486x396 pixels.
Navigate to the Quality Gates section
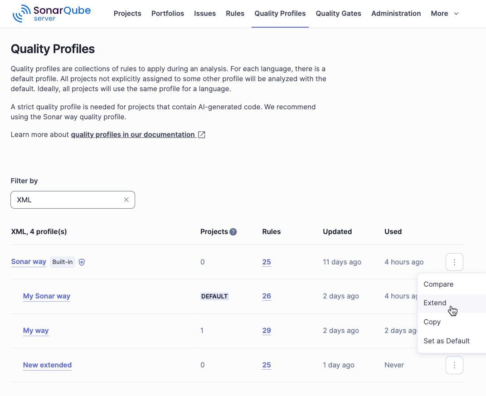(x=338, y=13)
